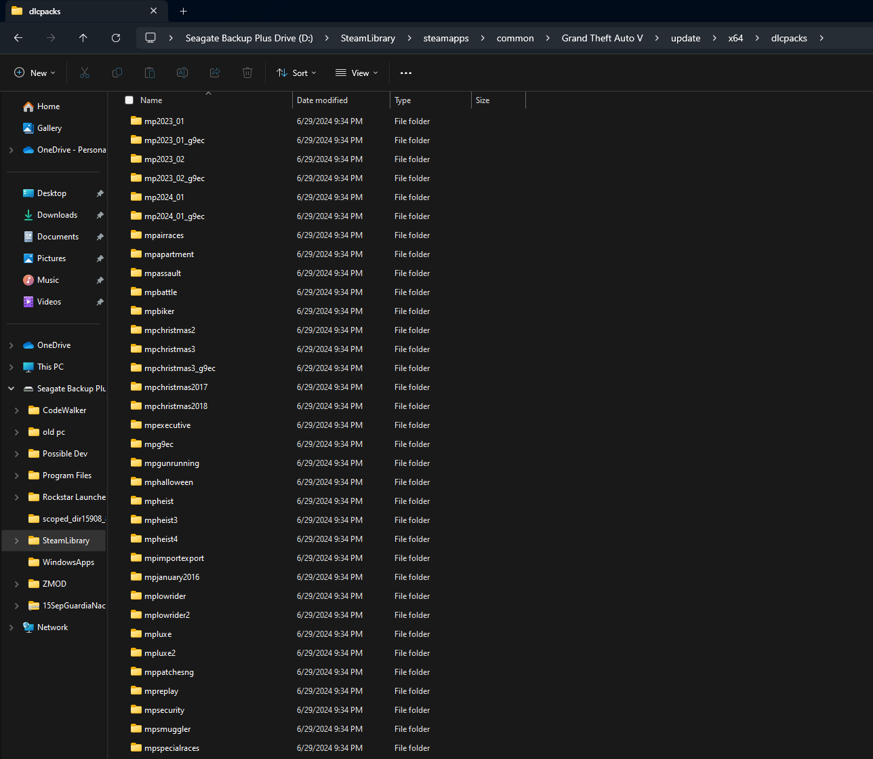
Task: Click the Delete icon in the toolbar
Action: pyautogui.click(x=247, y=73)
